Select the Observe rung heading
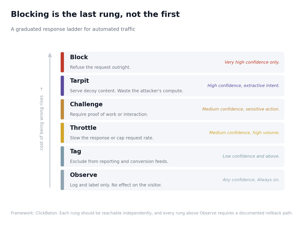This screenshot has height=226, width=306. pyautogui.click(x=84, y=175)
